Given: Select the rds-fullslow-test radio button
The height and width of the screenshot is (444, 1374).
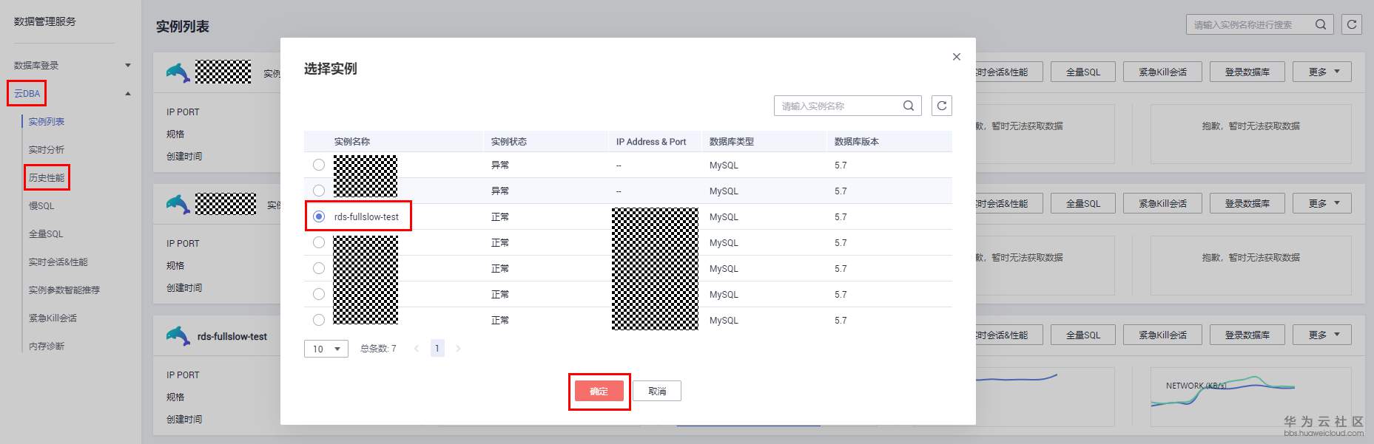Looking at the screenshot, I should [x=319, y=216].
